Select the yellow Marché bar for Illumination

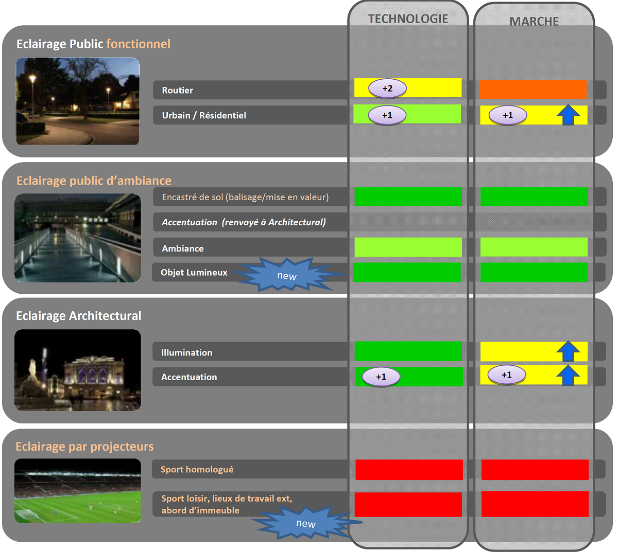click(x=534, y=351)
